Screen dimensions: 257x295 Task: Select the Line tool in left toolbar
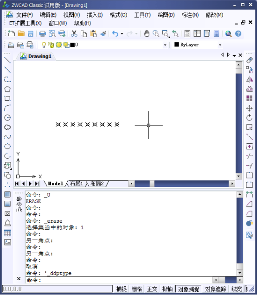7,60
